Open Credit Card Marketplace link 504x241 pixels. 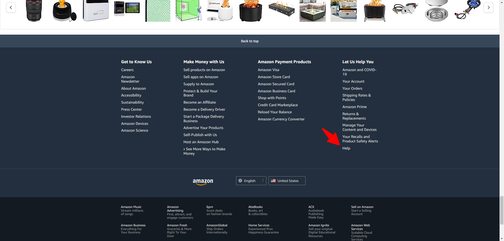[x=278, y=105]
